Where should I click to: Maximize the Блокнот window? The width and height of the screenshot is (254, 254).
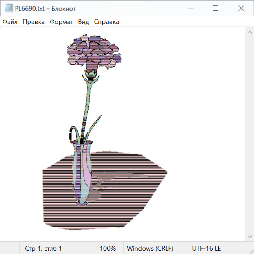point(216,8)
